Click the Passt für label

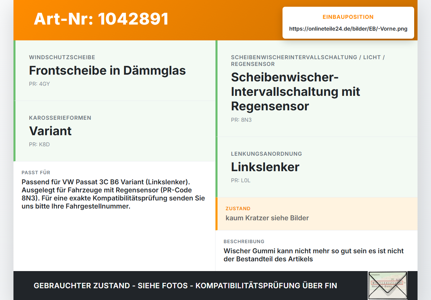tap(36, 173)
